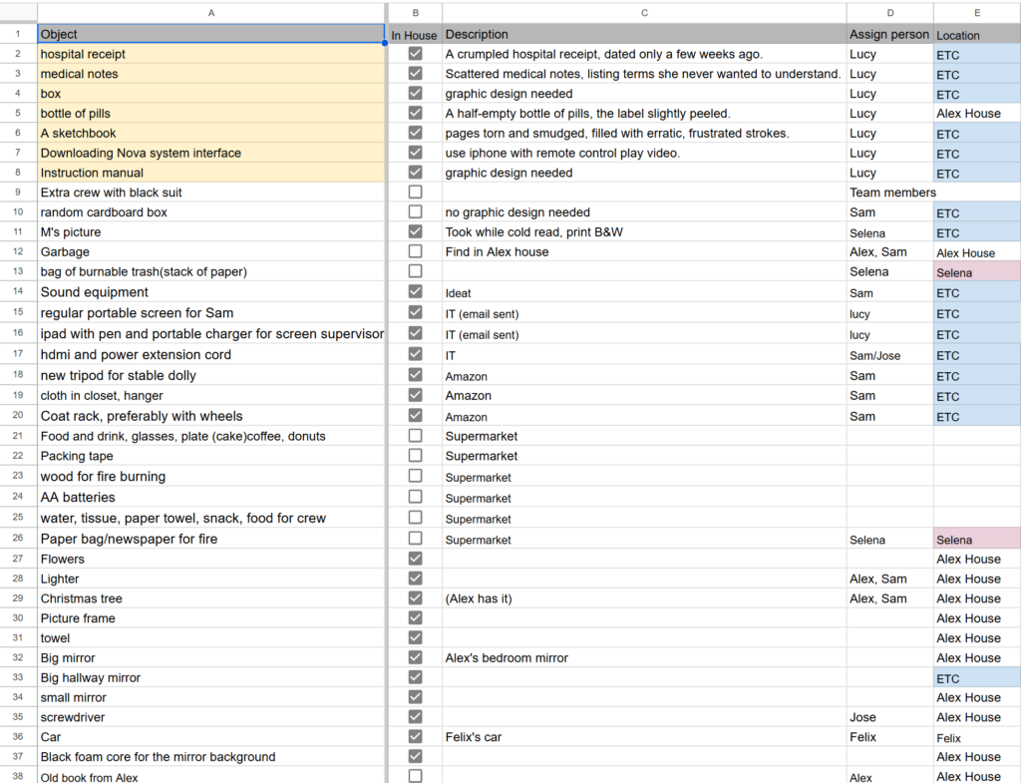Select the 'Team members' cell

tap(892, 193)
